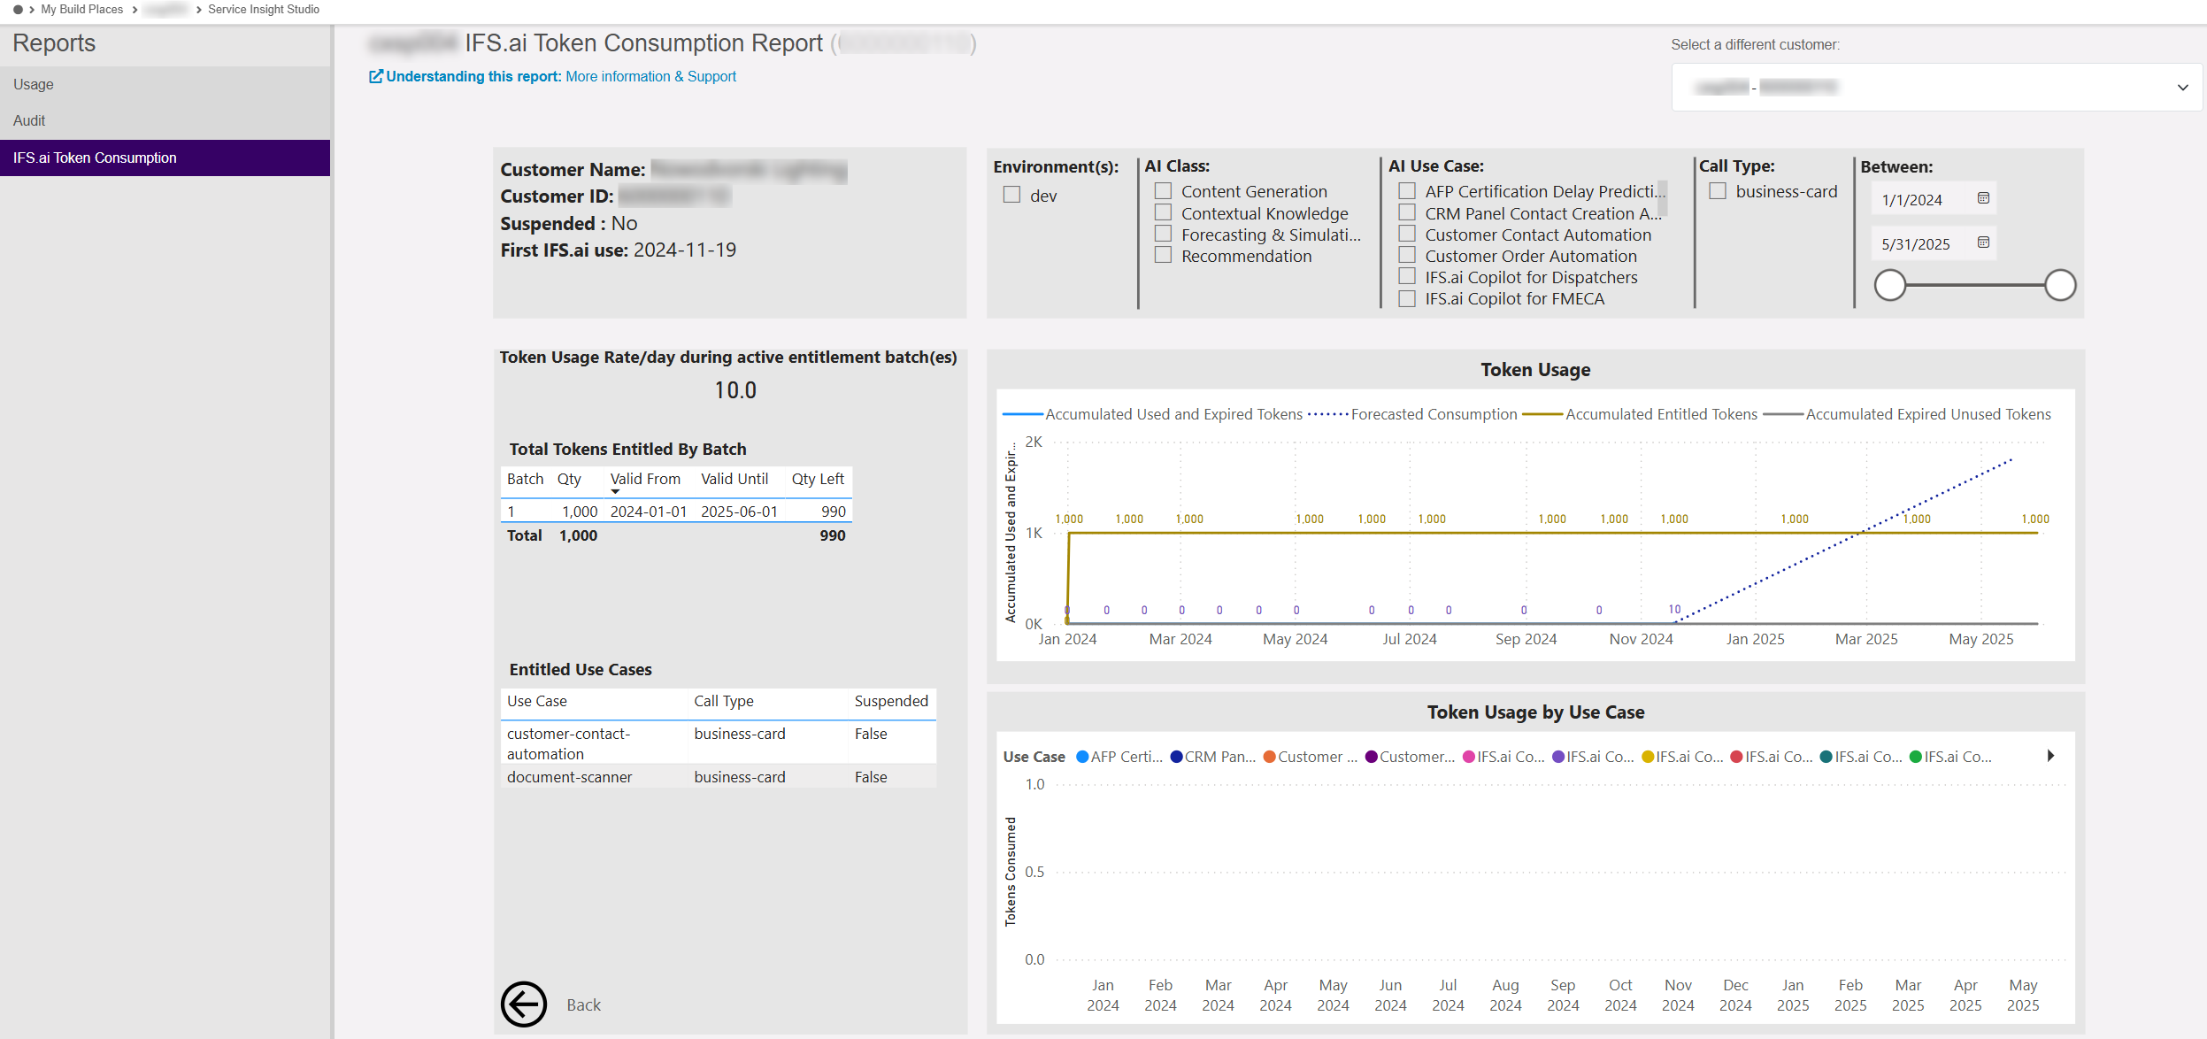Sort batch table by Valid Until column
The height and width of the screenshot is (1039, 2207).
click(x=734, y=479)
